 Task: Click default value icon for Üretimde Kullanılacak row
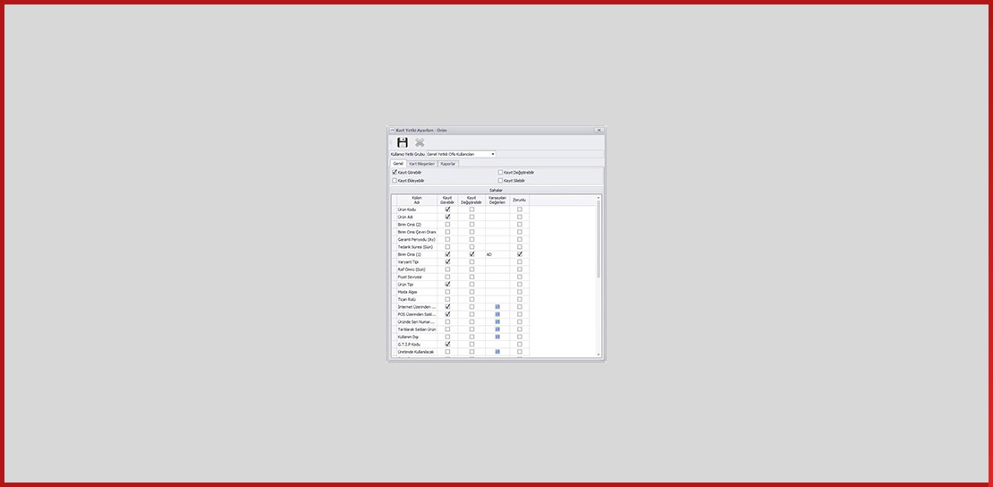[x=497, y=352]
